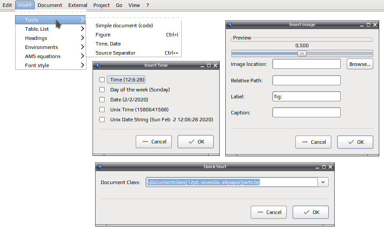Expand the AMS equations submenu

pos(51,56)
